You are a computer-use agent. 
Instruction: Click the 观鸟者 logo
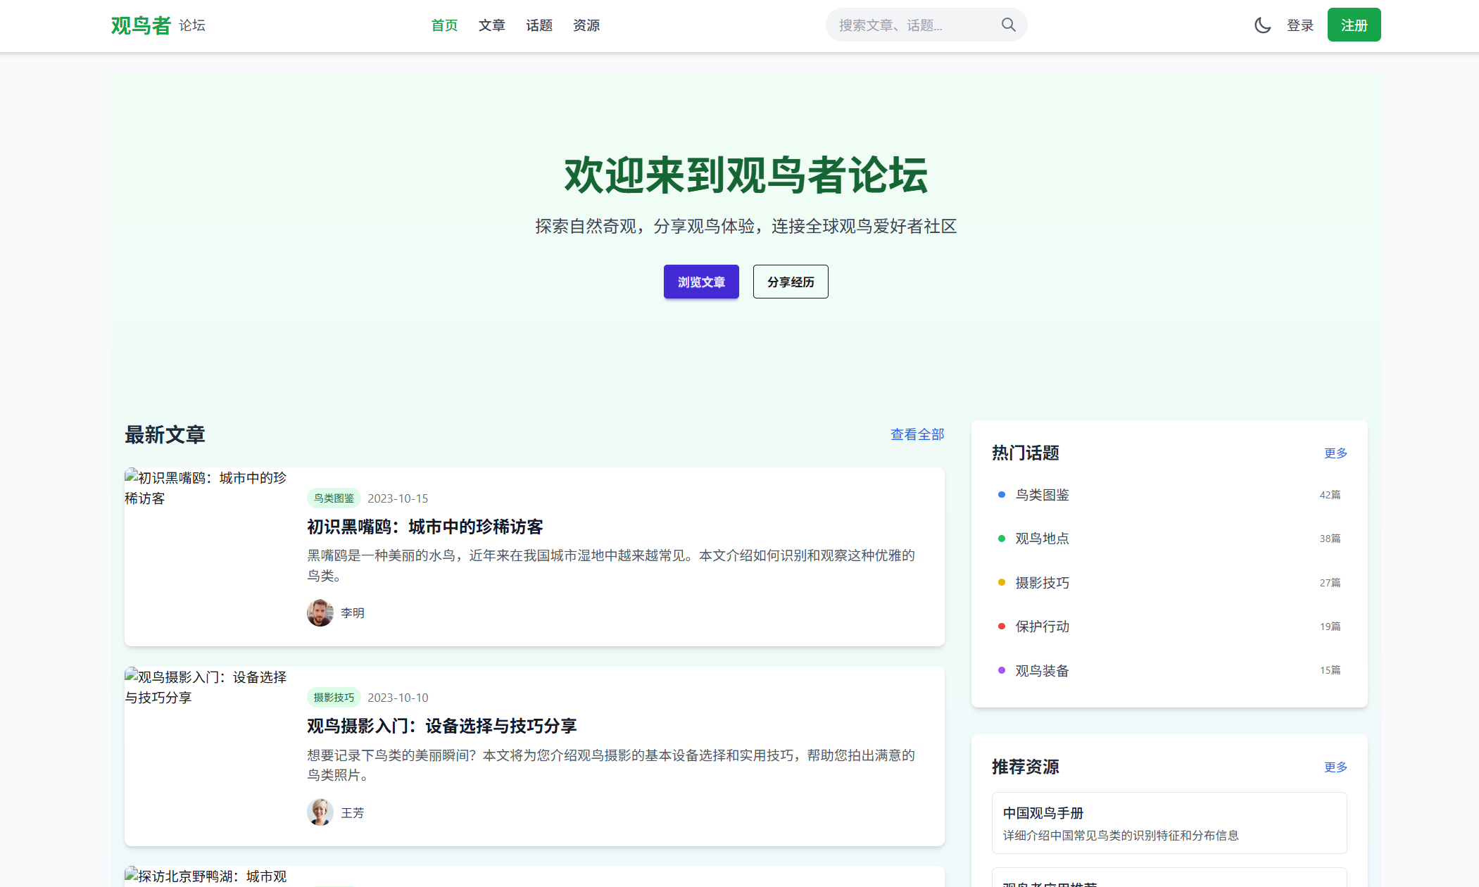(141, 25)
